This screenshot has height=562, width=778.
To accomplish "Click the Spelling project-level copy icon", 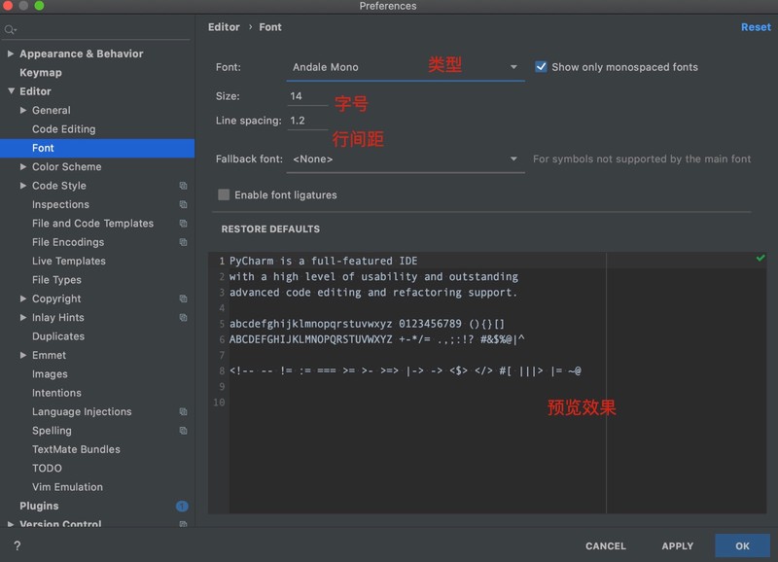I will [183, 431].
